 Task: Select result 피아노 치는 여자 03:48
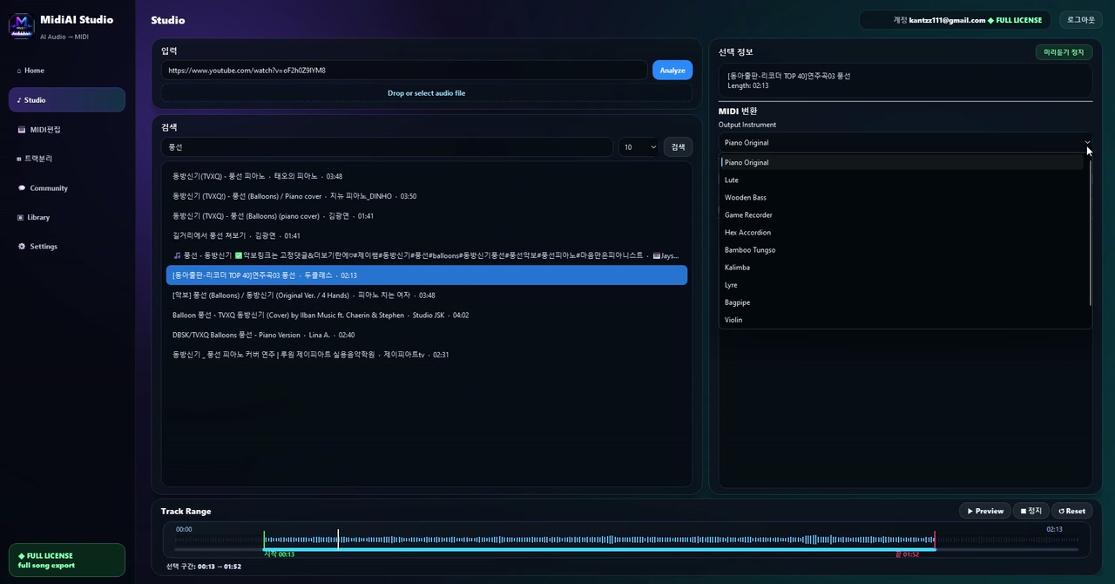[427, 295]
